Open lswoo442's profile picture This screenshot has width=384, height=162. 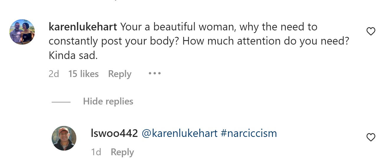tap(64, 138)
